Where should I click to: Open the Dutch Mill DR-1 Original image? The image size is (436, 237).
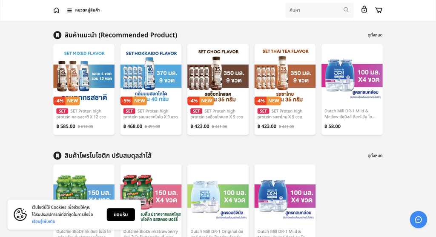coord(218,195)
